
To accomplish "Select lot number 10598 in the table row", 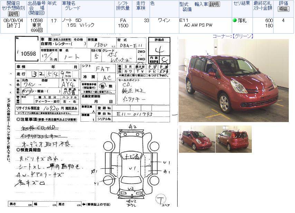I will pos(37,20).
